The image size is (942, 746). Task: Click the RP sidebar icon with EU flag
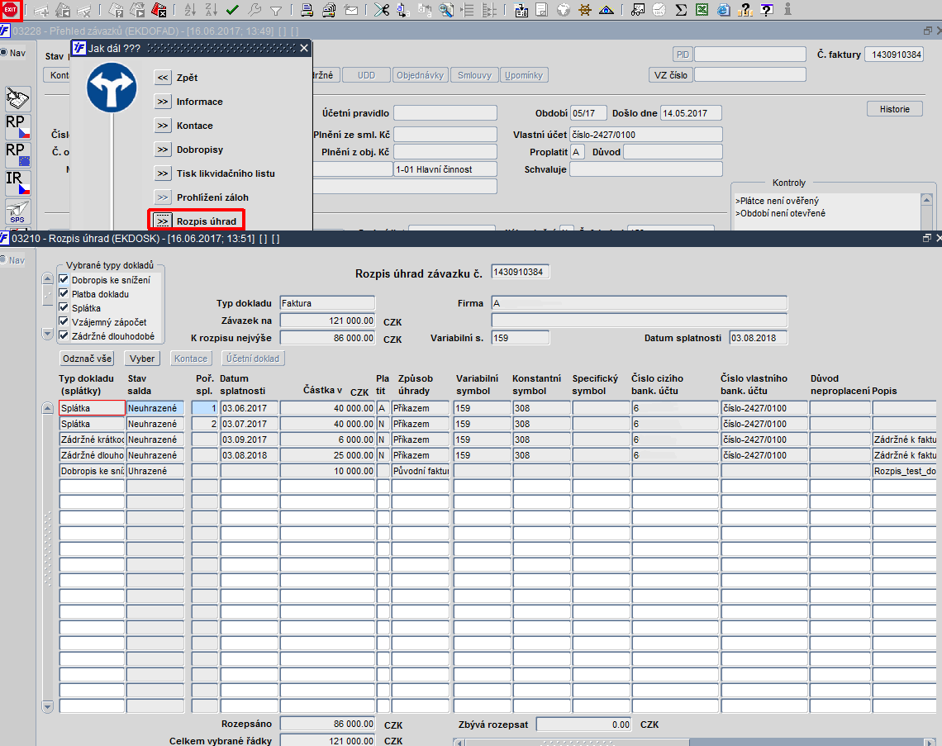[x=18, y=154]
